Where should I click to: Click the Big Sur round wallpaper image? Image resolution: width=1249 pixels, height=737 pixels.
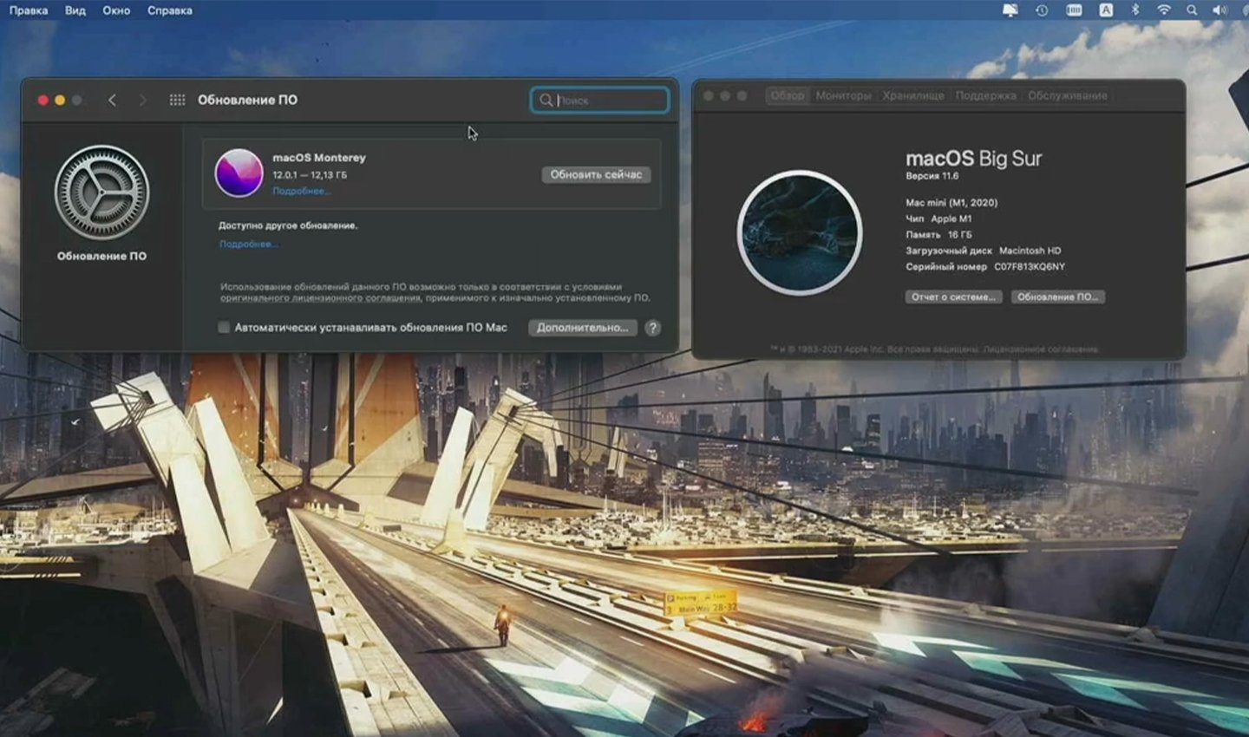click(799, 232)
